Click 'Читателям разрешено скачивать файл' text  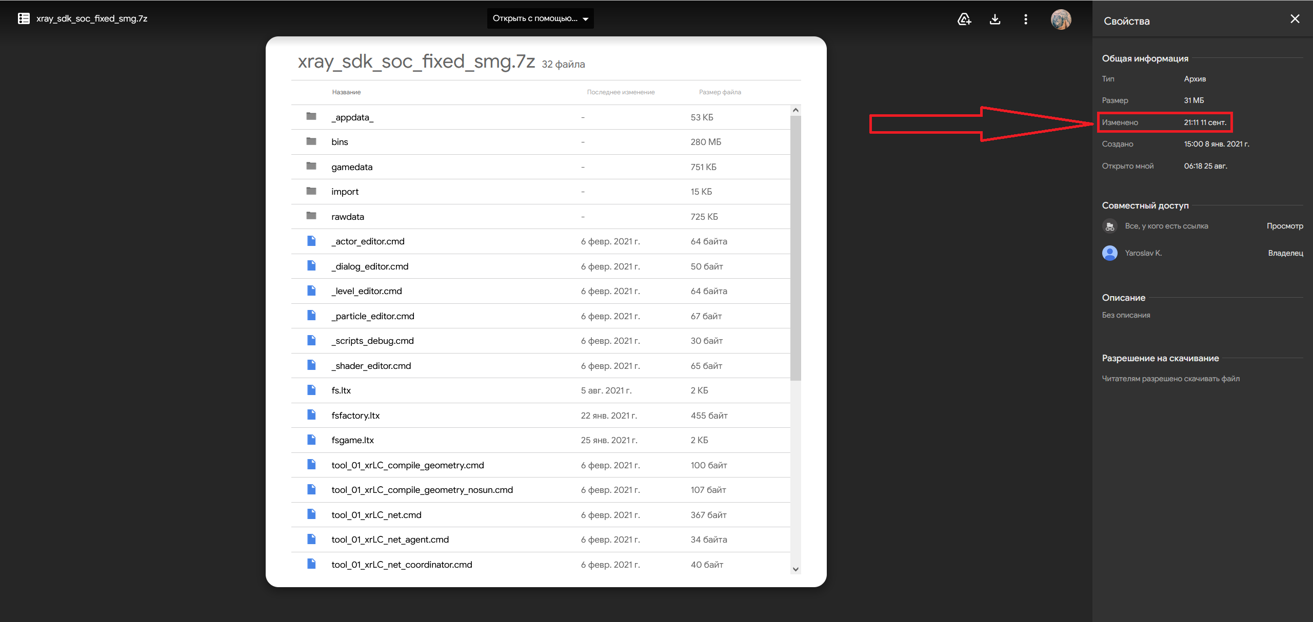(1171, 379)
